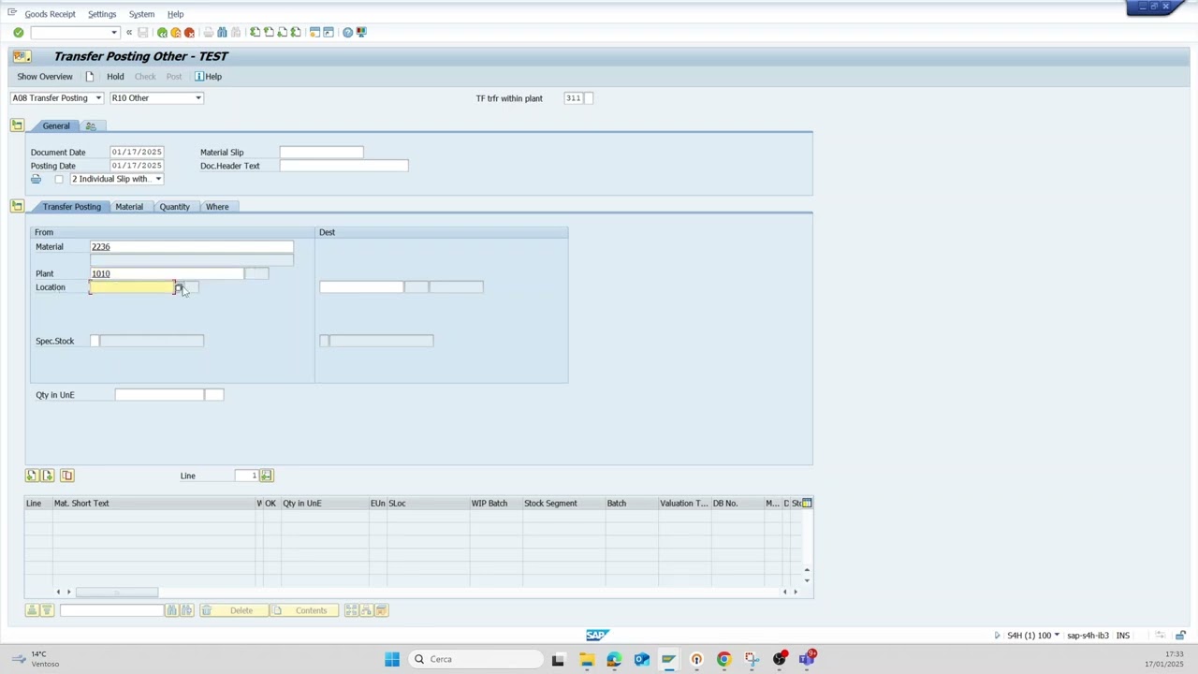The height and width of the screenshot is (674, 1198).
Task: Click the Print icon in toolbar
Action: pyautogui.click(x=208, y=32)
